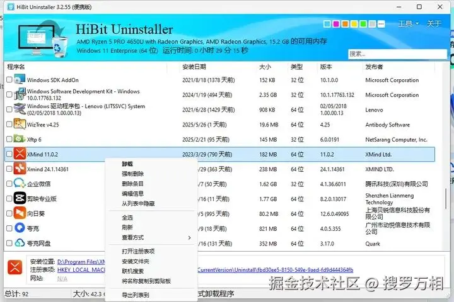This screenshot has width=454, height=302.
Task: Click the HiBit Uninstaller title bar icon
Action: (x=11, y=7)
